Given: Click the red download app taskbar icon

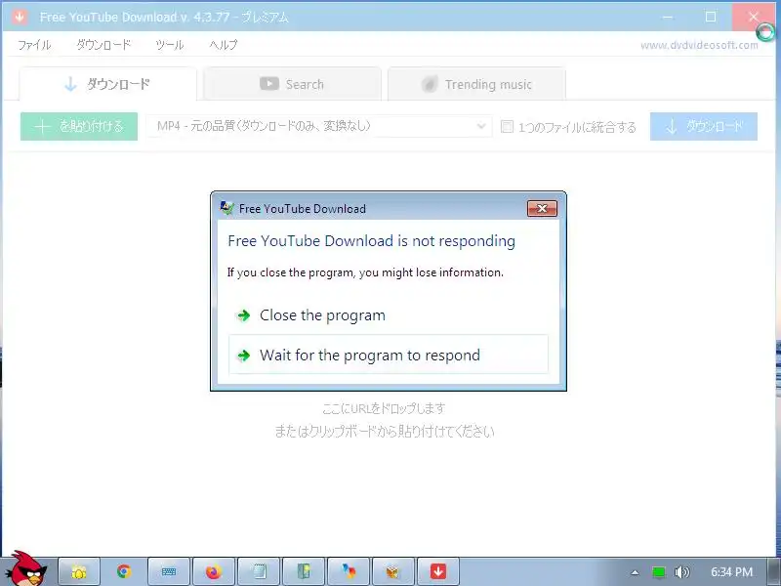Looking at the screenshot, I should click(x=438, y=571).
